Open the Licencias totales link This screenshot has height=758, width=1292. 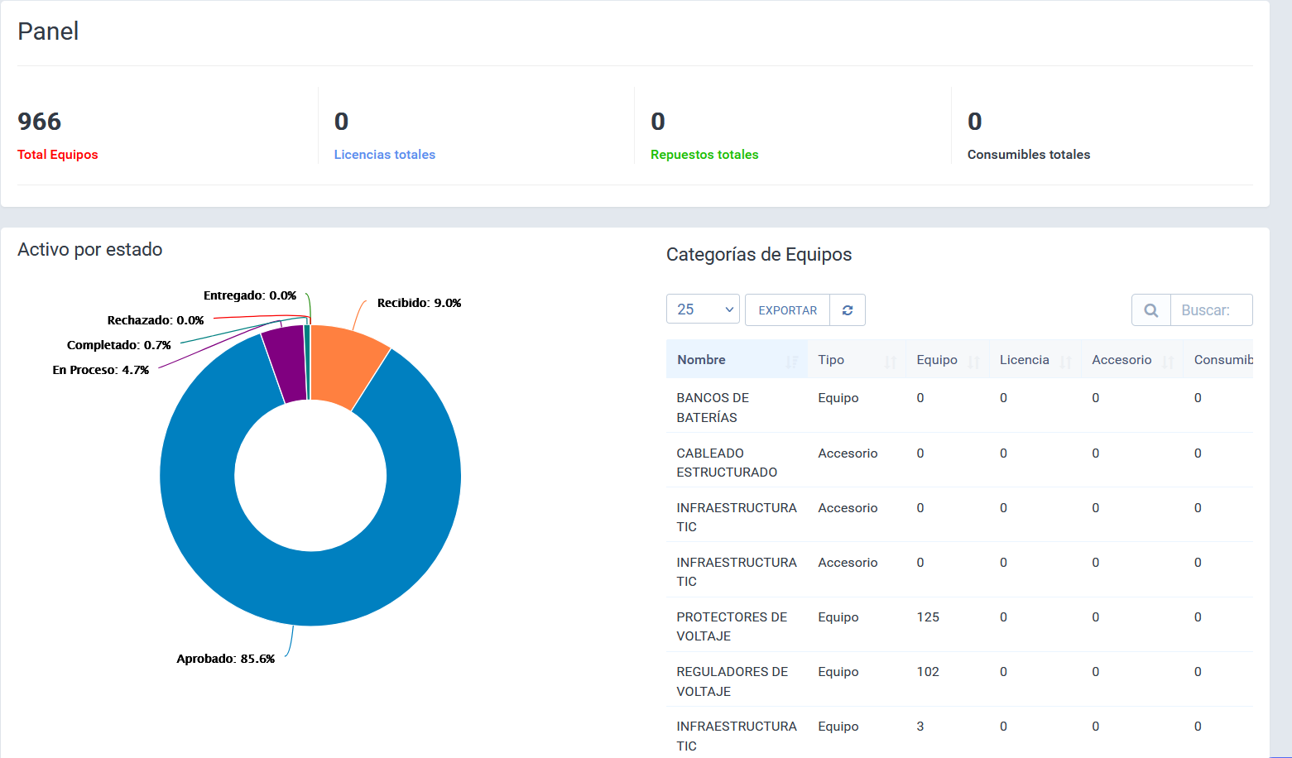pos(384,155)
